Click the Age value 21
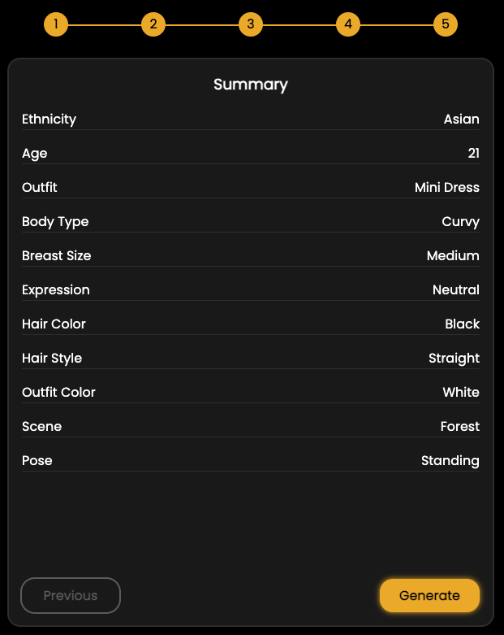This screenshot has width=504, height=635. 473,153
